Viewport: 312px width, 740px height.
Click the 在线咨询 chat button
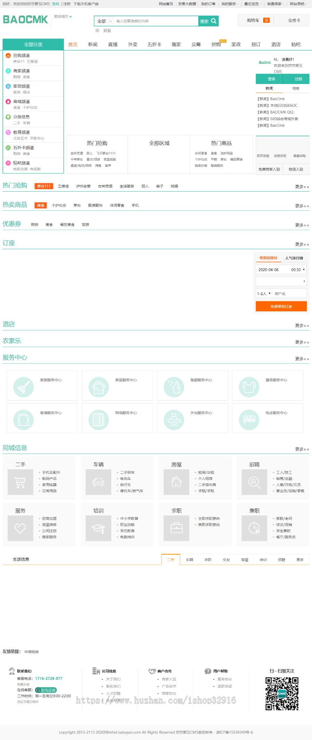point(46,690)
